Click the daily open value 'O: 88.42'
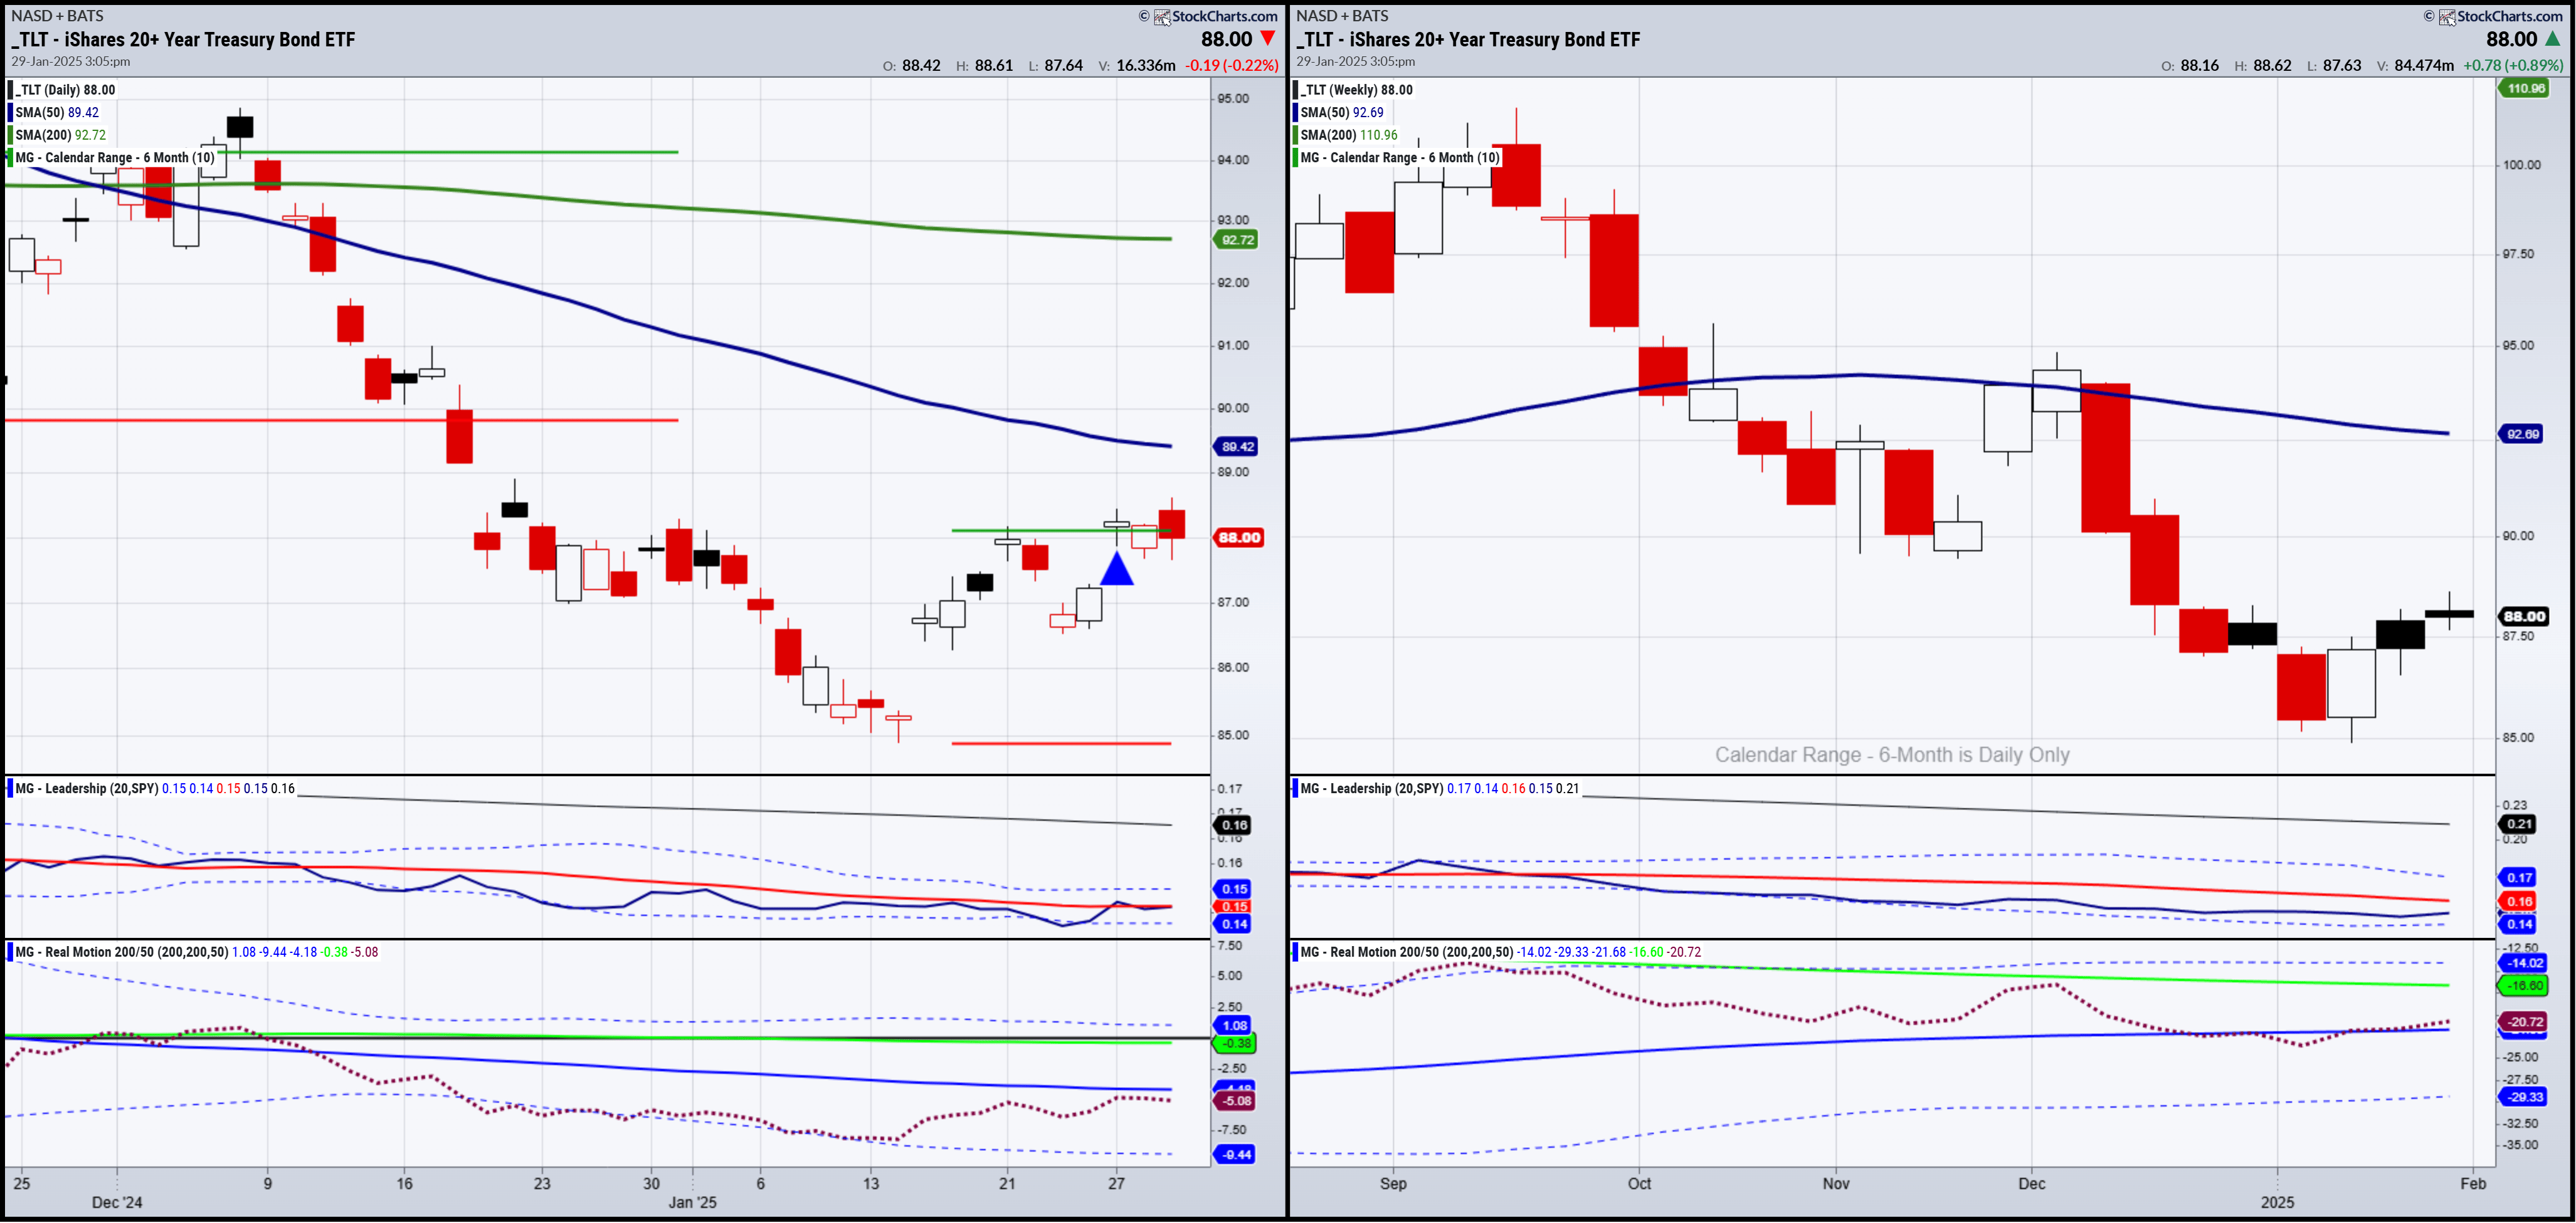The width and height of the screenshot is (2576, 1223). tap(911, 66)
